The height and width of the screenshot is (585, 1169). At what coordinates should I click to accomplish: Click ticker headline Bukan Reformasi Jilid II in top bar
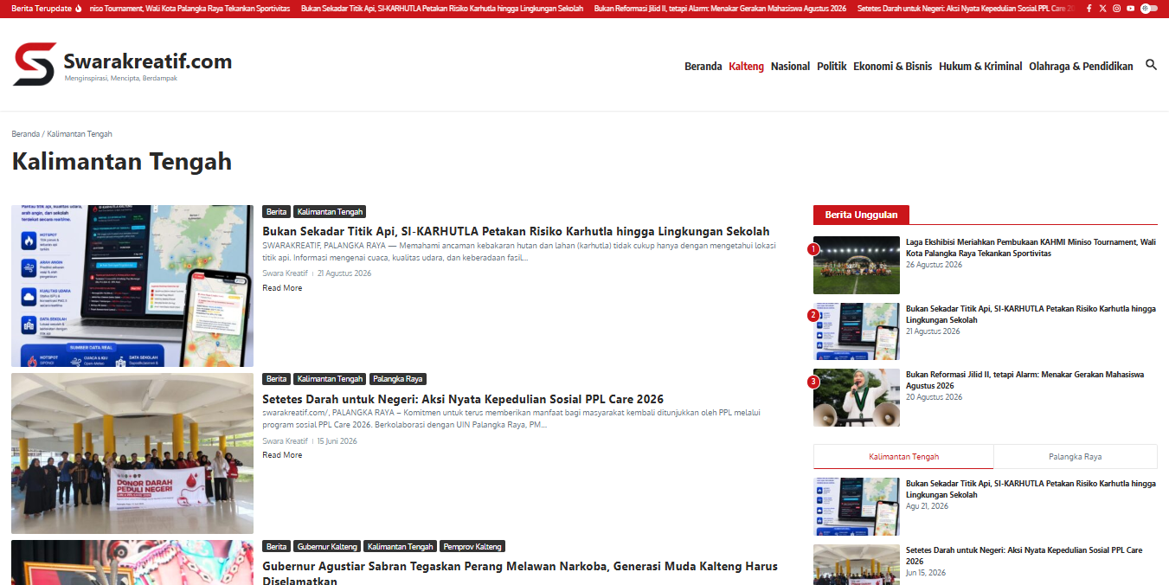coord(720,8)
